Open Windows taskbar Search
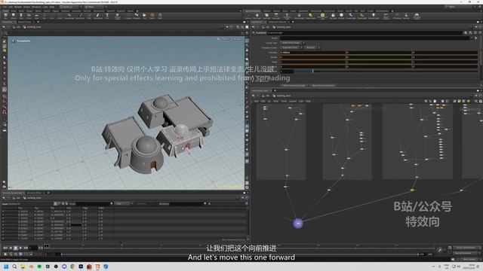The image size is (483, 271). 14,266
